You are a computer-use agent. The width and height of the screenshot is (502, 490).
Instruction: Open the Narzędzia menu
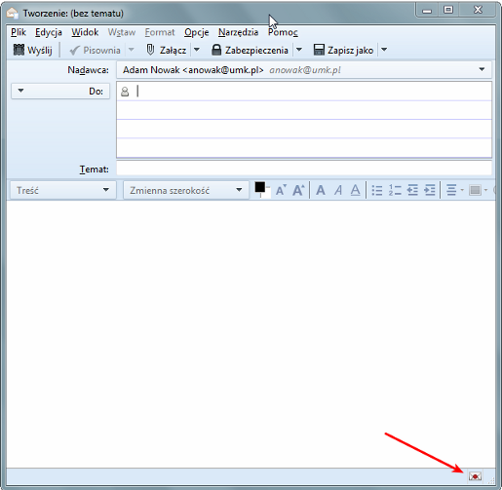(238, 32)
